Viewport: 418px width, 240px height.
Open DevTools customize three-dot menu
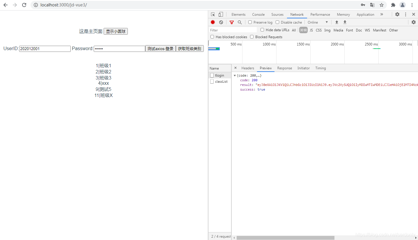coord(405,14)
